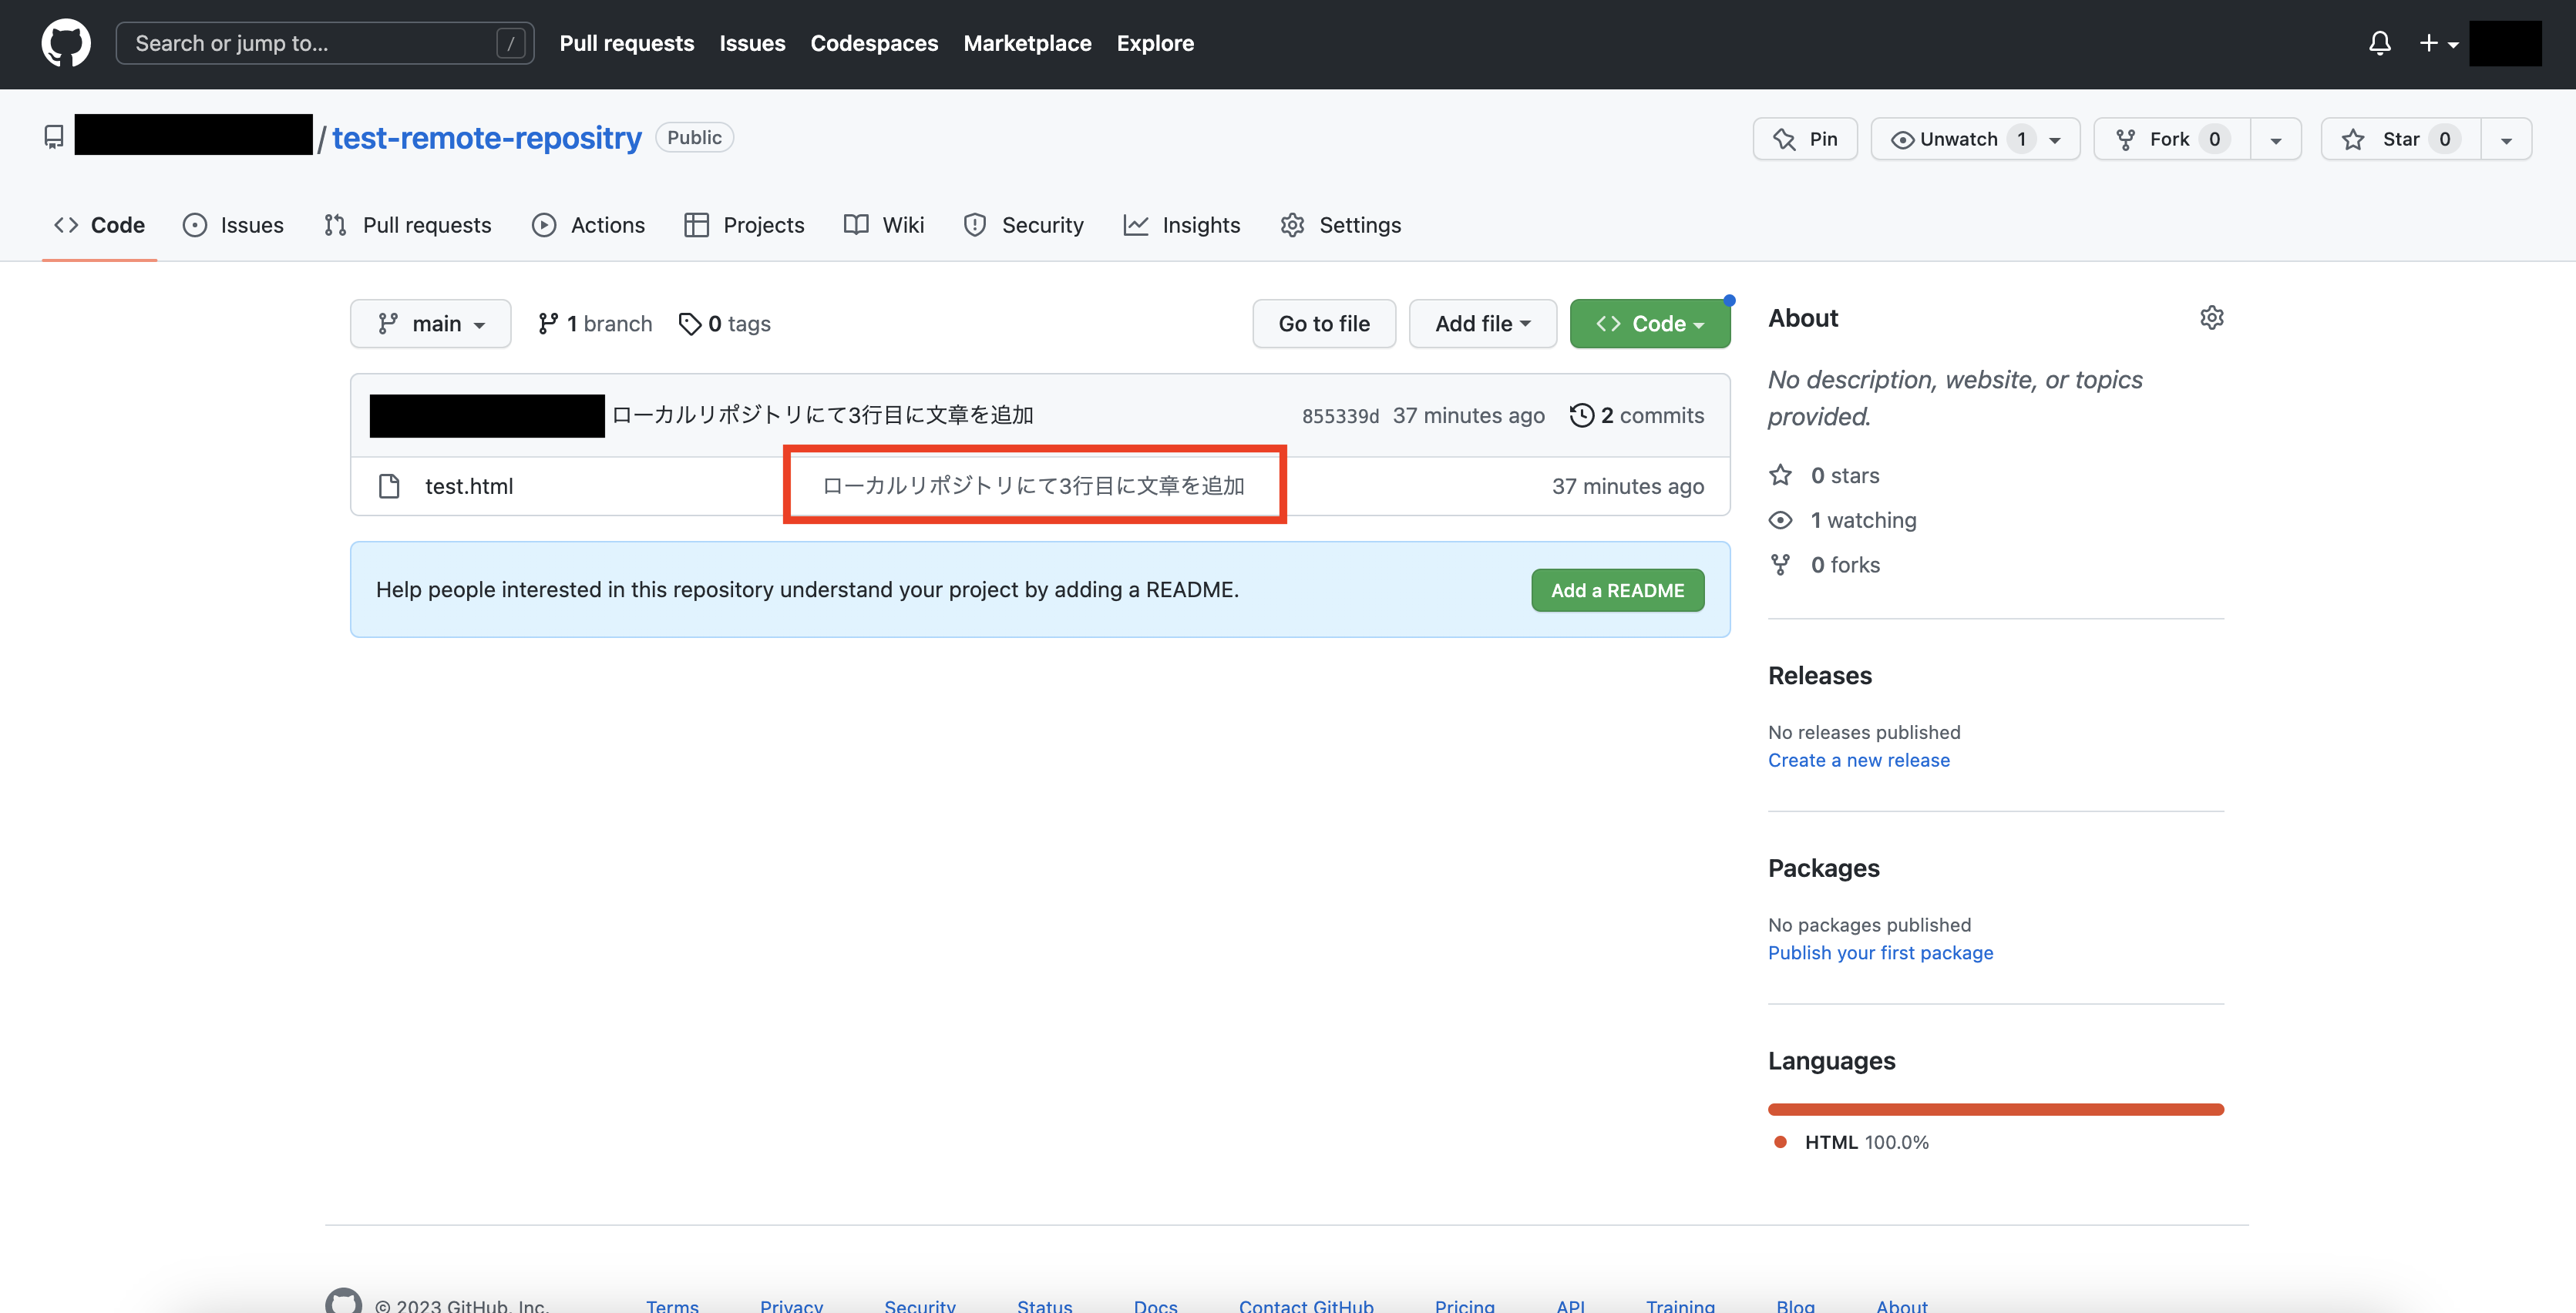This screenshot has width=2576, height=1313.
Task: View 1 watching
Action: (x=1843, y=520)
